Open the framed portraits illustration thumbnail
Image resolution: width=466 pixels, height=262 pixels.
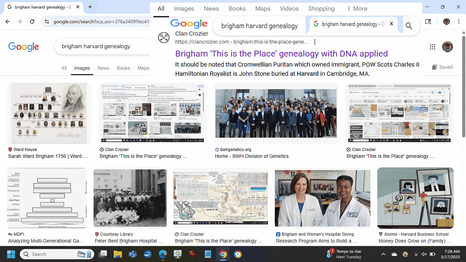[x=415, y=198]
